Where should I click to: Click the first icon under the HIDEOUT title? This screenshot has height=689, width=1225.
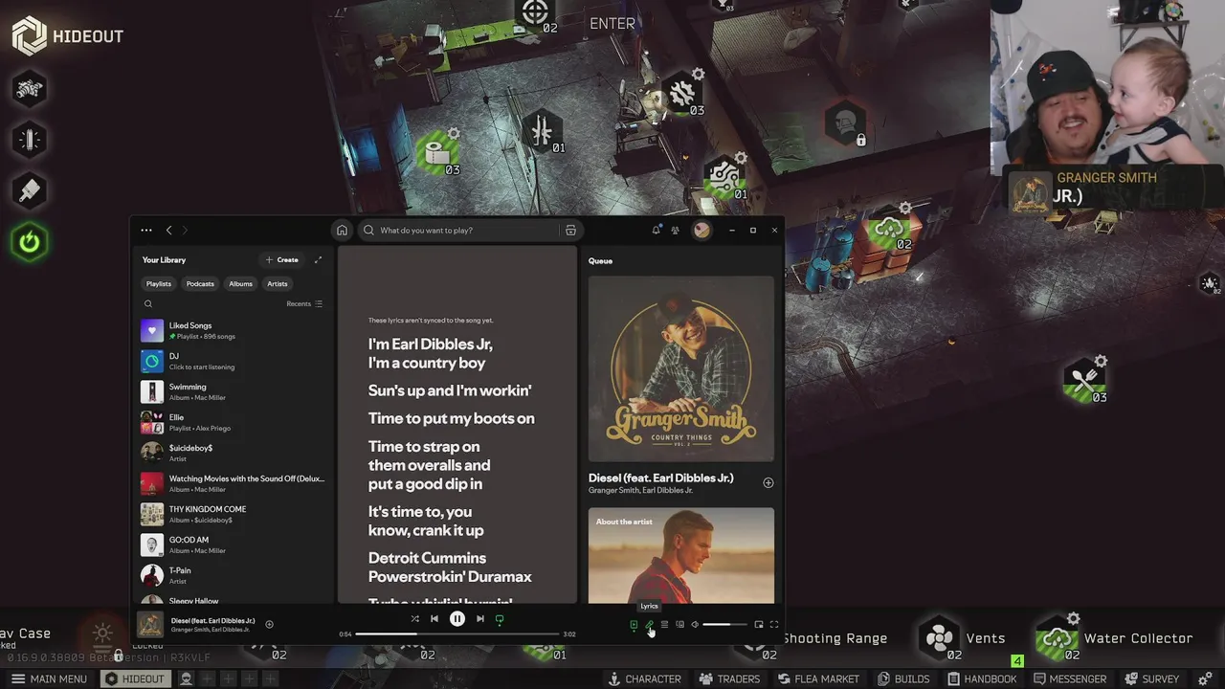click(x=30, y=89)
